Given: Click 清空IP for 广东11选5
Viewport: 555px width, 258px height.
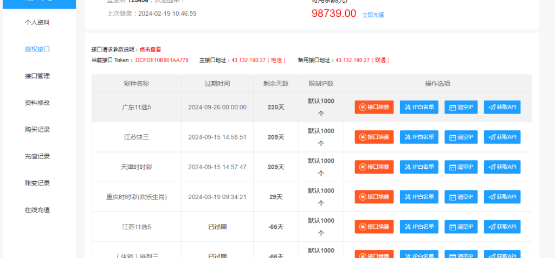Looking at the screenshot, I should 461,107.
